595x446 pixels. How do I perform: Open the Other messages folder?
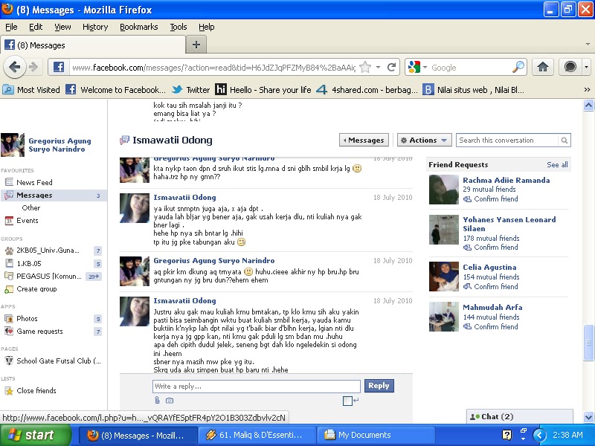click(30, 208)
